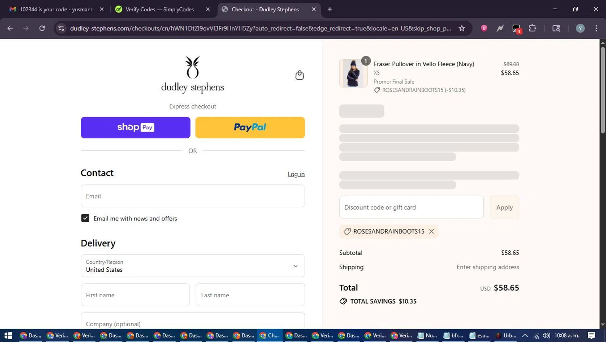Pay with the PayPal button
Image resolution: width=606 pixels, height=342 pixels.
point(250,128)
